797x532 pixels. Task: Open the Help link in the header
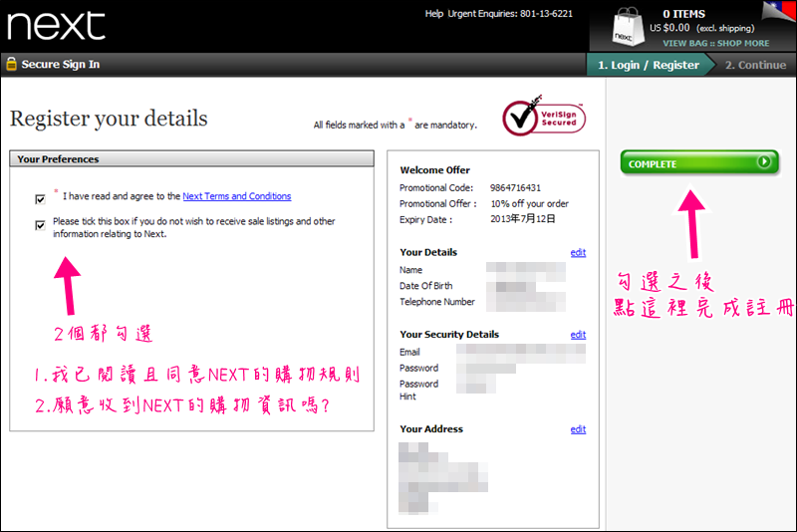[434, 14]
